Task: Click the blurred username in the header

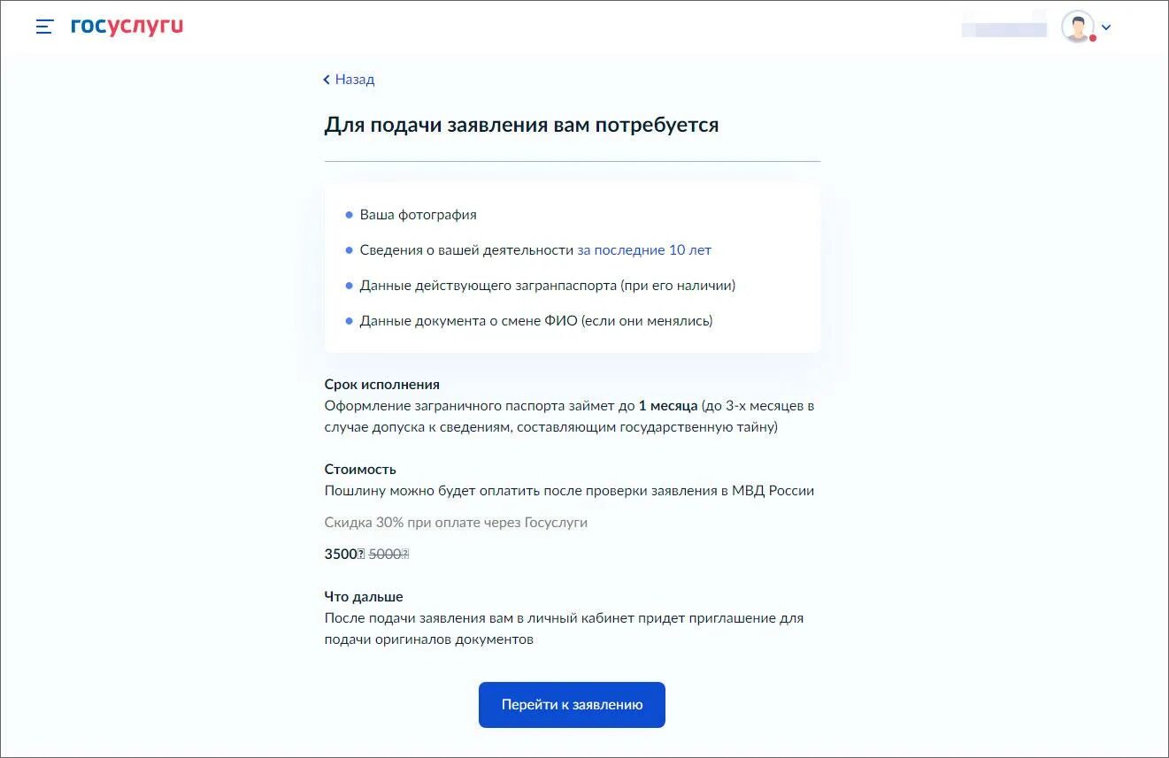Action: point(1004,27)
